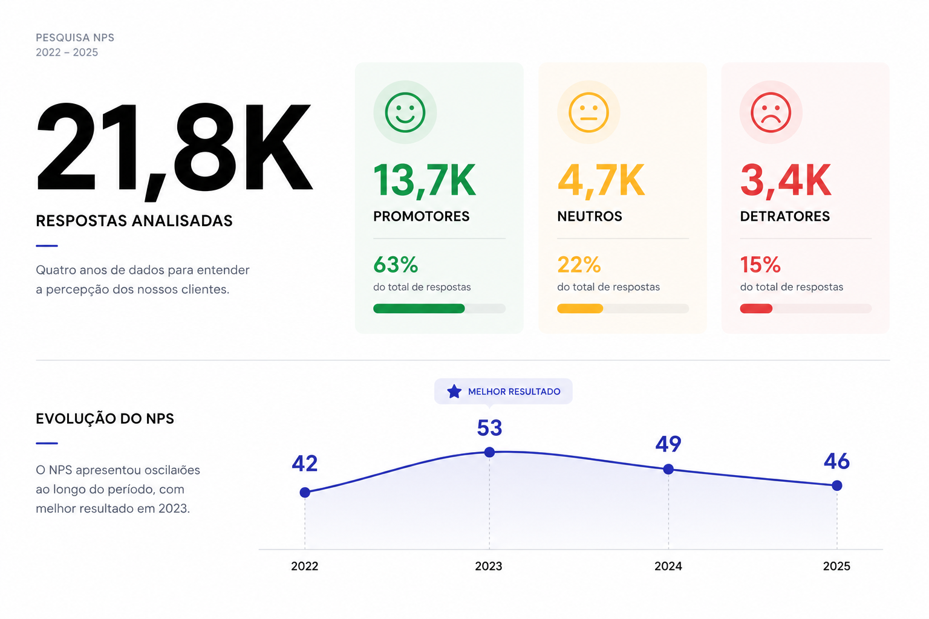Select the red Detratores progress bar

coord(806,308)
